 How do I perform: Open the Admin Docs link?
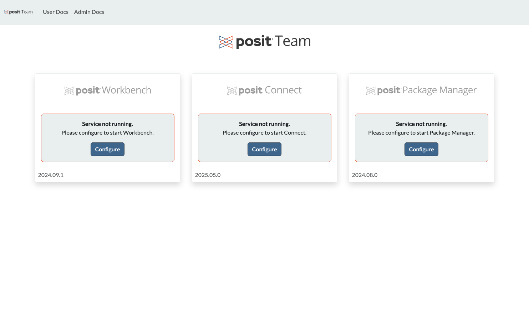(x=89, y=12)
